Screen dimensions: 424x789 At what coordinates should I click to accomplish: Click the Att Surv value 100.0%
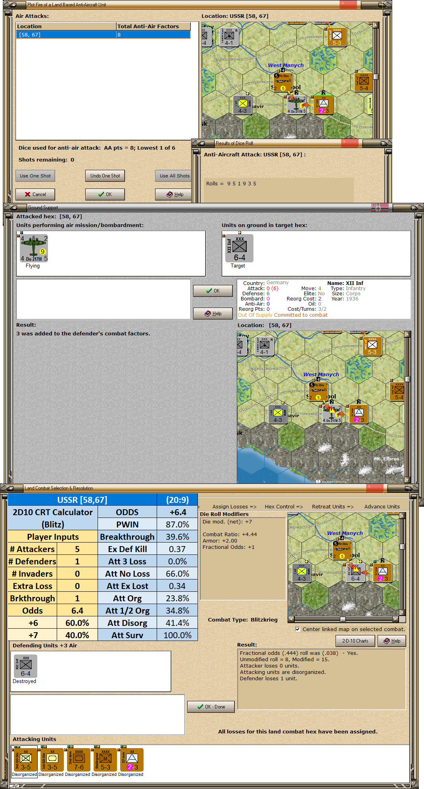click(x=177, y=635)
